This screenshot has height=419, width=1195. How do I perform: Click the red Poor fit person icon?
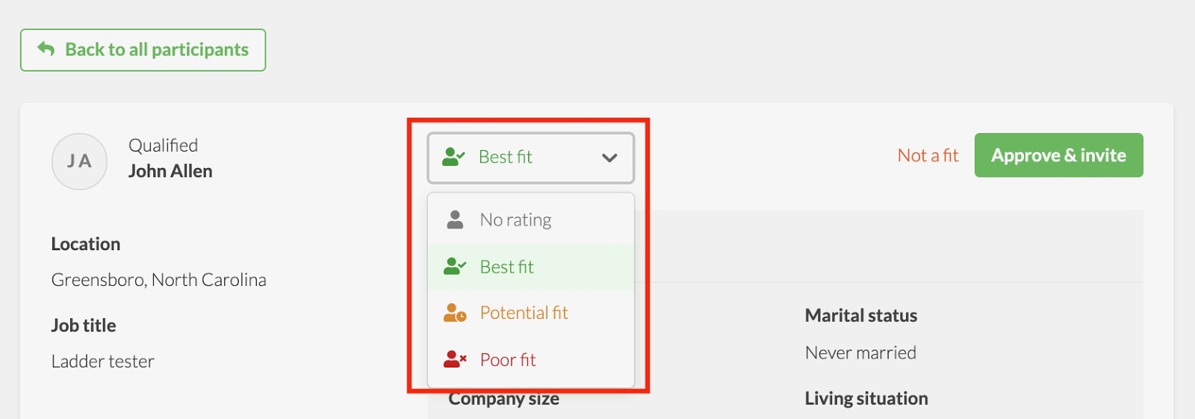pos(454,360)
